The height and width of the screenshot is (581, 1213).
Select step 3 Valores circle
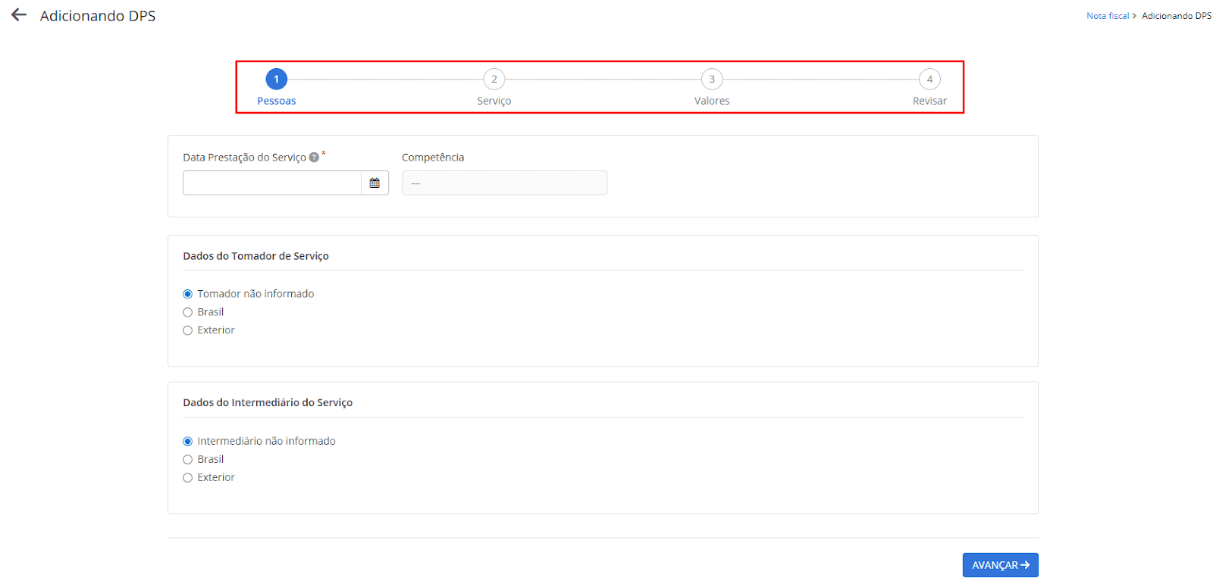point(712,80)
